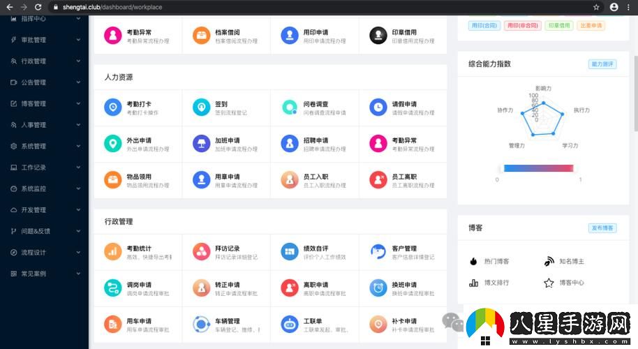
Task: Click the browser address bar
Action: (318, 7)
